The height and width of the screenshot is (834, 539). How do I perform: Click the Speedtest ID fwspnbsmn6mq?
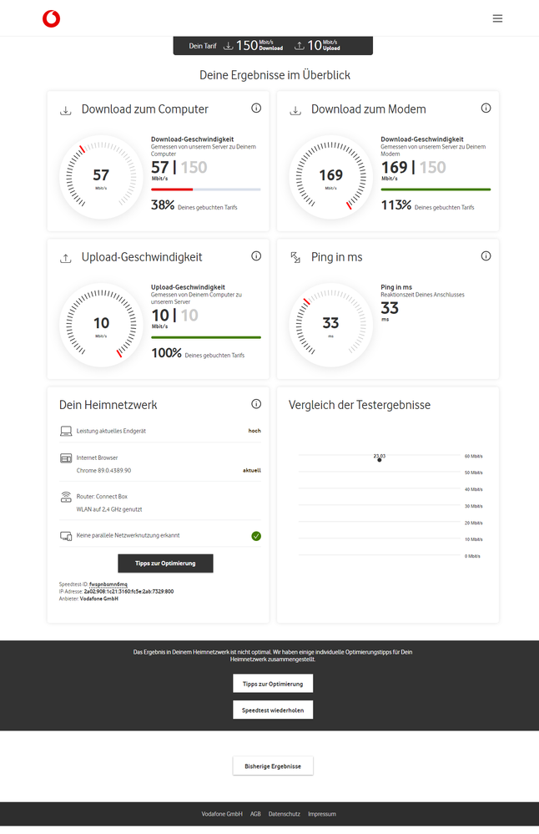pyautogui.click(x=108, y=584)
